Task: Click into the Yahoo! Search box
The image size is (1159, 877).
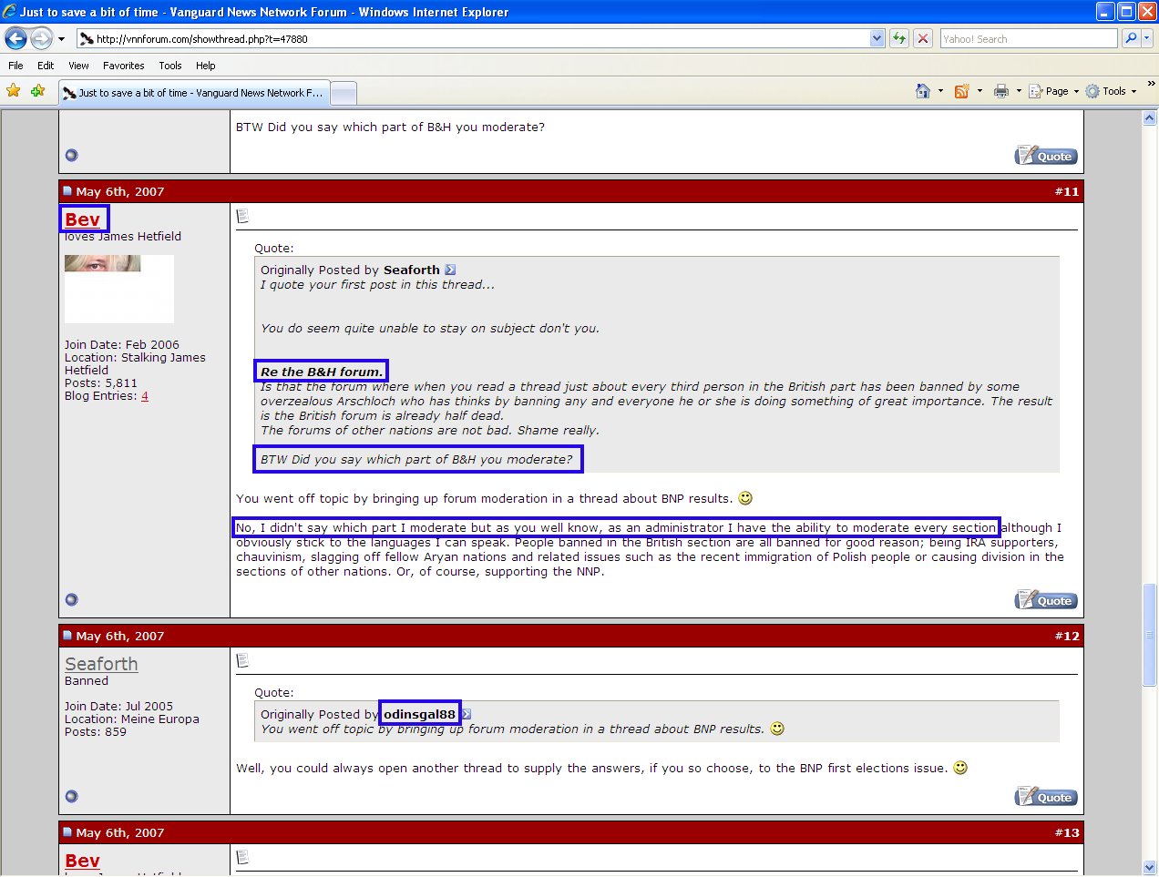Action: [1029, 39]
